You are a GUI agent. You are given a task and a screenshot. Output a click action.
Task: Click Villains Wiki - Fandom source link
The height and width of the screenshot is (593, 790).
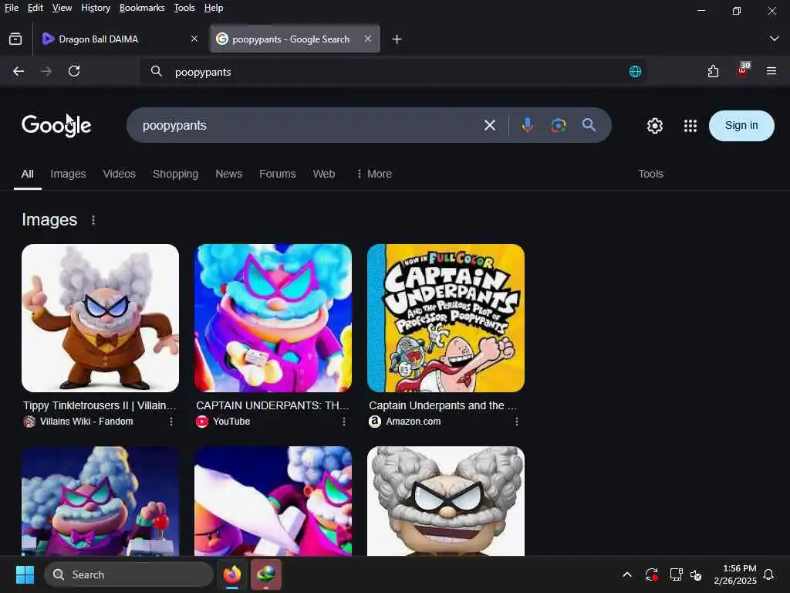point(86,422)
